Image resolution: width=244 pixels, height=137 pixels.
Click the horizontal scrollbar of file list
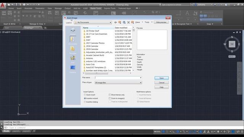coord(96,73)
